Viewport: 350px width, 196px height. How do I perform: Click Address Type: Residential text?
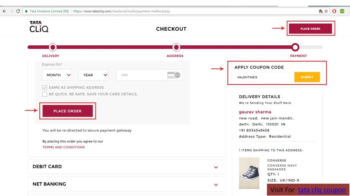(265, 136)
